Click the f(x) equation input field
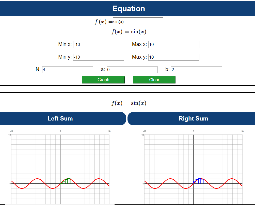The image size is (255, 205). (x=138, y=22)
